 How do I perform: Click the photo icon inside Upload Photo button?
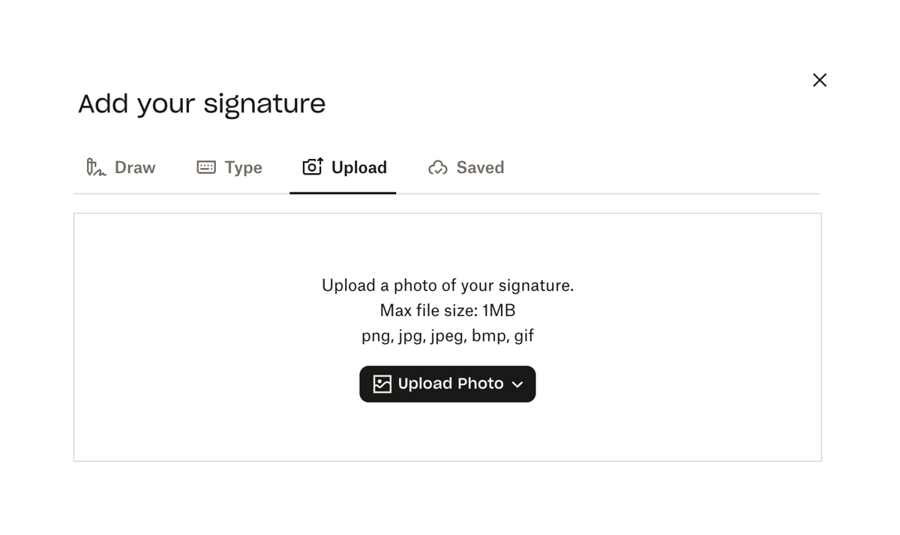pyautogui.click(x=381, y=384)
